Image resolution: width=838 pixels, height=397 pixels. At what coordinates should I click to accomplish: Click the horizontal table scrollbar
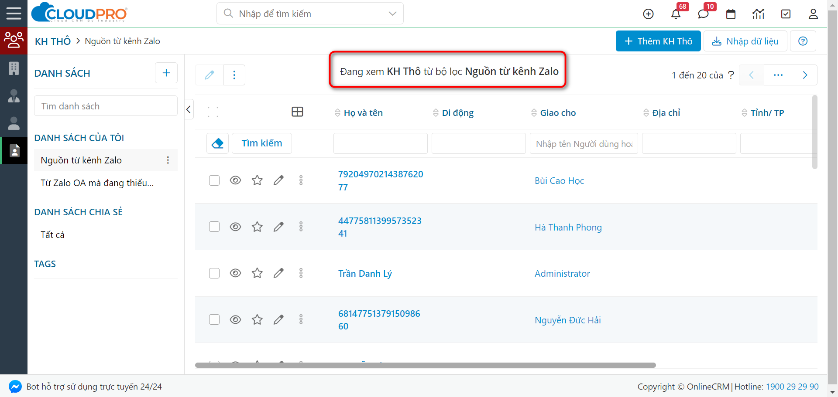coord(425,365)
